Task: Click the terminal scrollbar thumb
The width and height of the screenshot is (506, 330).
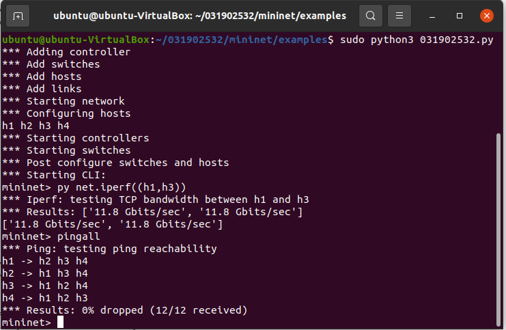Action: tap(498, 230)
